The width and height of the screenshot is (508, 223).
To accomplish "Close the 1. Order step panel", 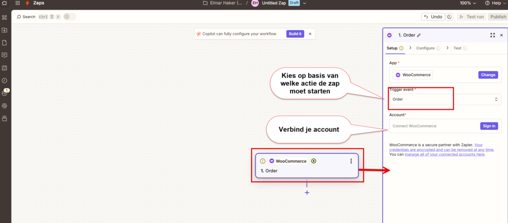I will [x=502, y=35].
